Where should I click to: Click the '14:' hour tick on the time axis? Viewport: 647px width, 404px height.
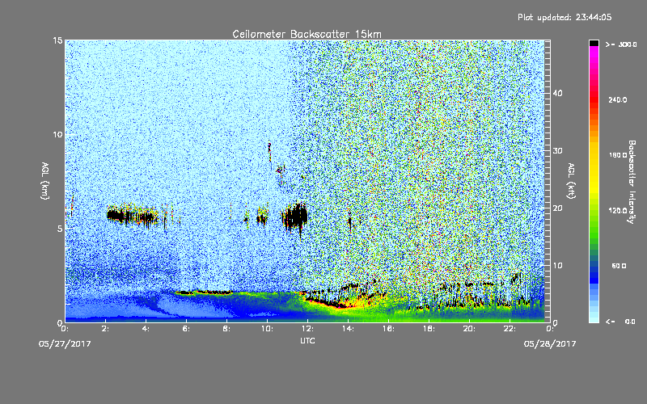pyautogui.click(x=349, y=329)
